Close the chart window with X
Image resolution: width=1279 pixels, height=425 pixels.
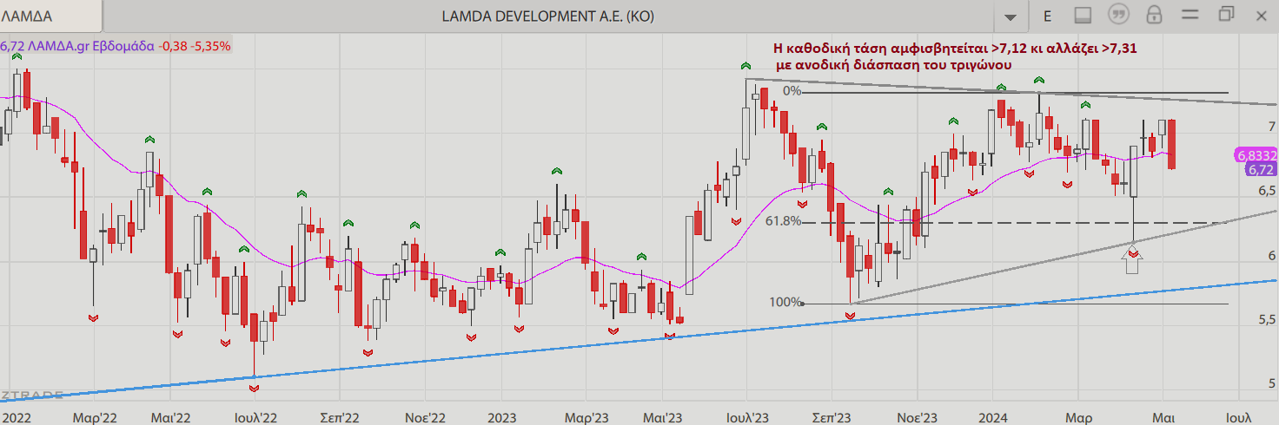(x=1262, y=15)
